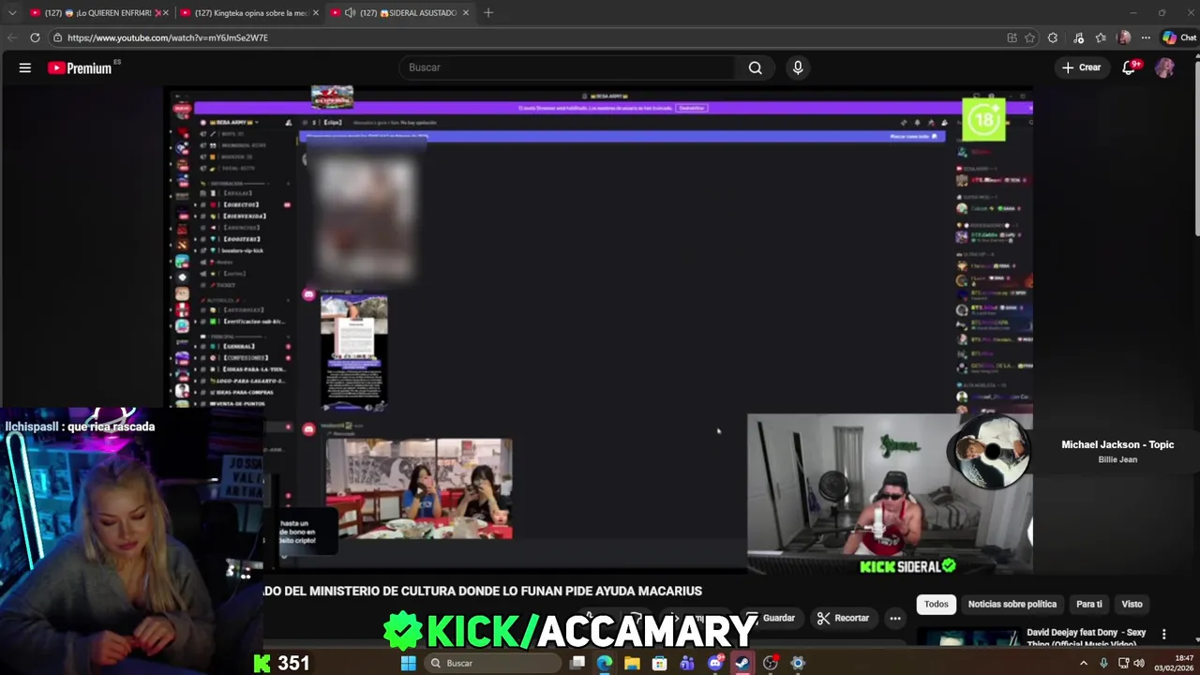Open the YouTube hamburger guide menu
The height and width of the screenshot is (675, 1200).
point(25,67)
